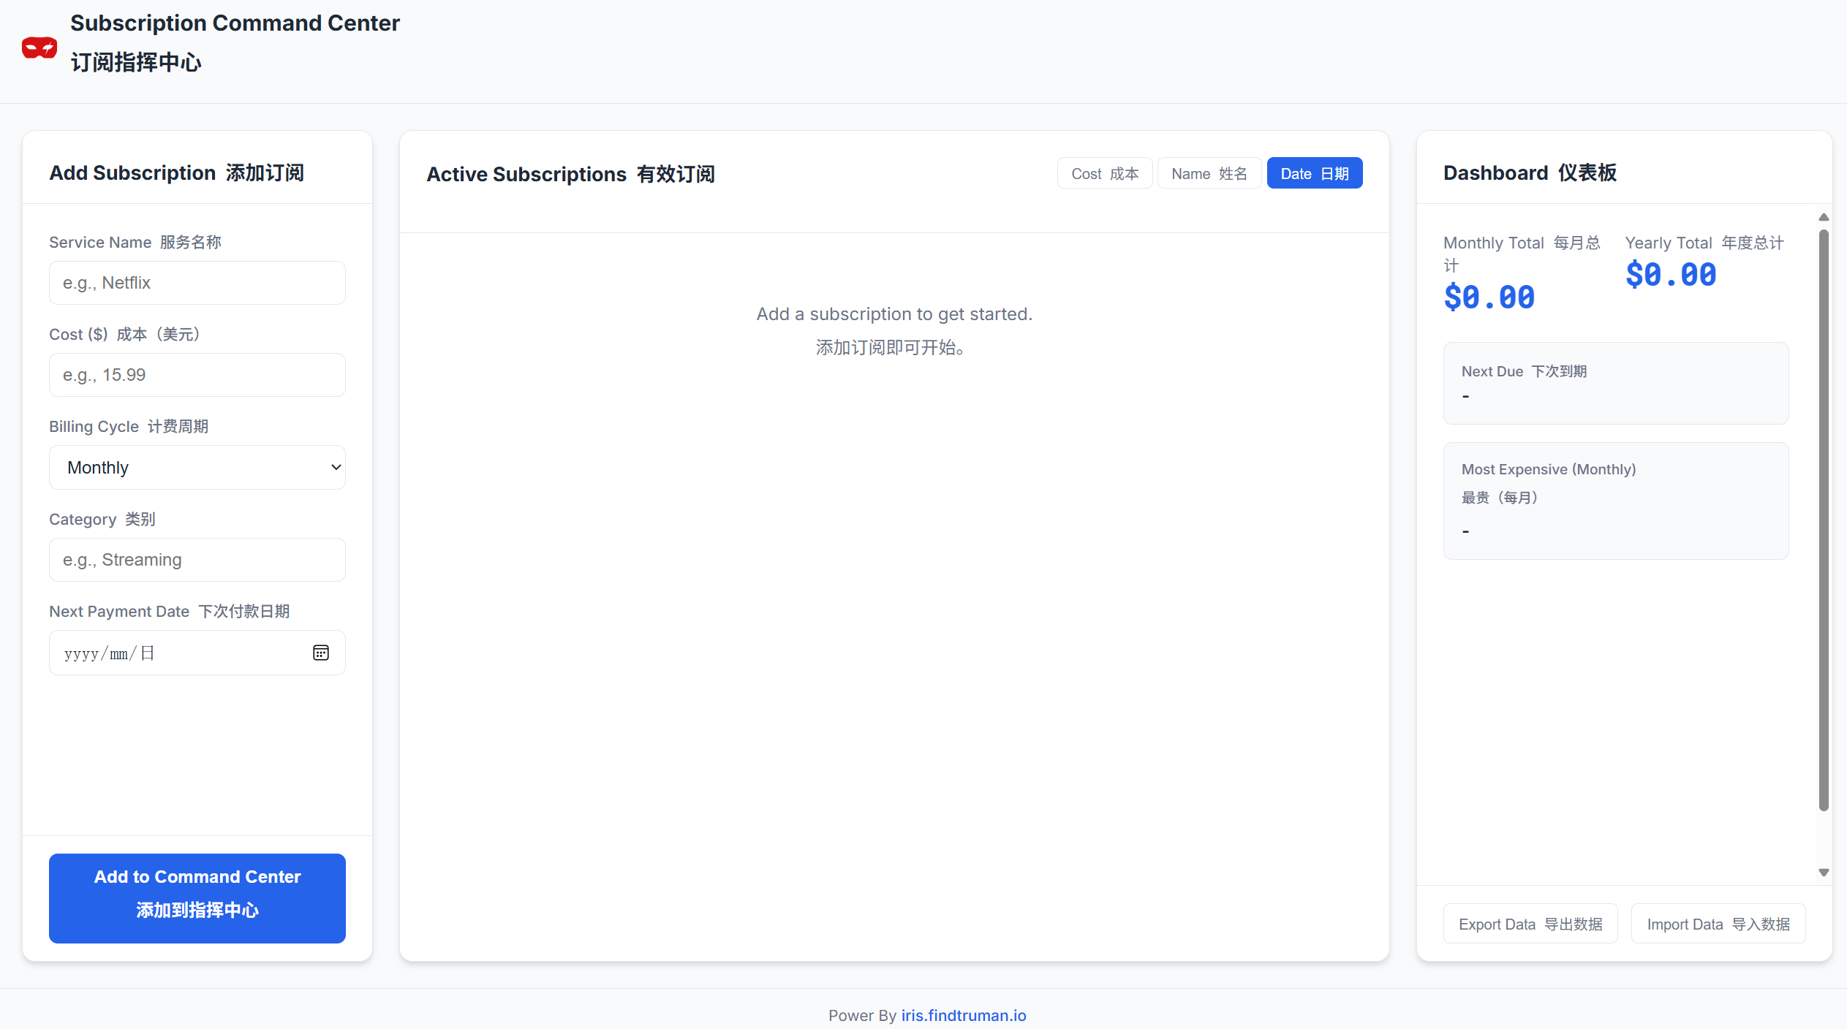The width and height of the screenshot is (1847, 1029).
Task: Focus the Service Name input field
Action: 197,283
